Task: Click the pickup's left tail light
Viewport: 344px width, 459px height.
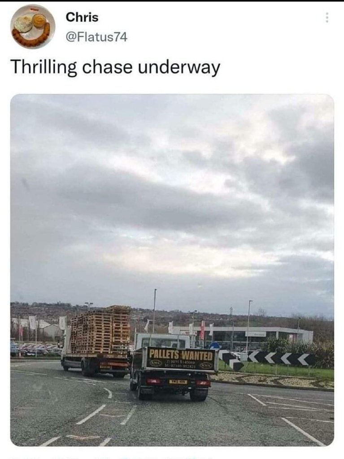Action: point(153,381)
